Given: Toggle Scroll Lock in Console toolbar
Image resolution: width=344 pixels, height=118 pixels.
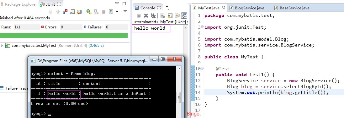Looking at the screenshot, I should tap(170, 16).
